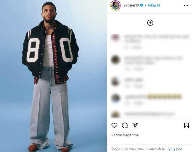The image size is (192, 152).
Task: Click the partially visible last comment avatar
Action: coord(115,114)
